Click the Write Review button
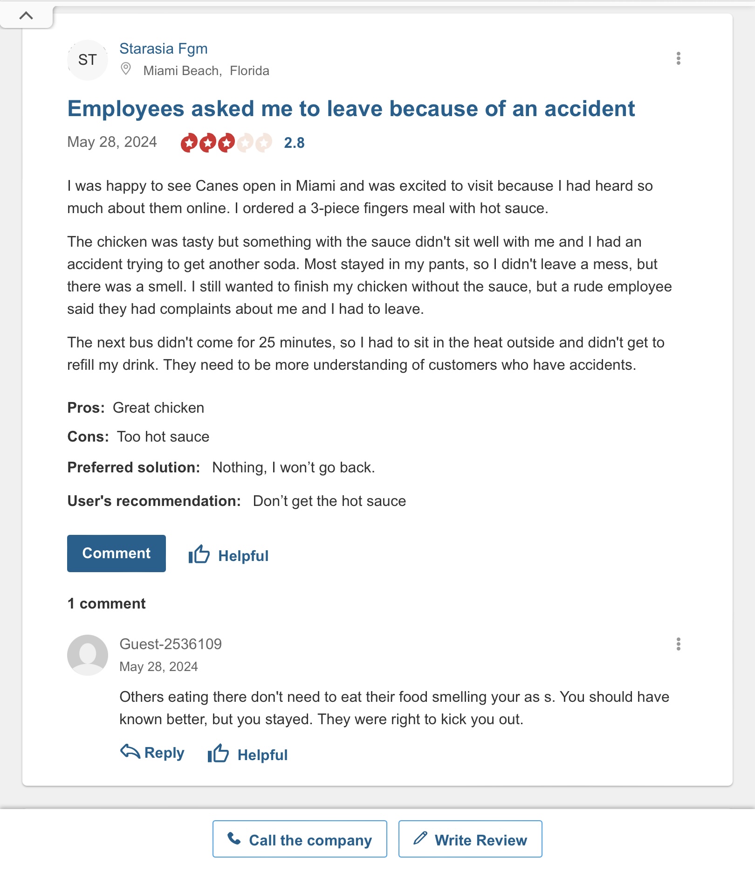 [x=470, y=839]
